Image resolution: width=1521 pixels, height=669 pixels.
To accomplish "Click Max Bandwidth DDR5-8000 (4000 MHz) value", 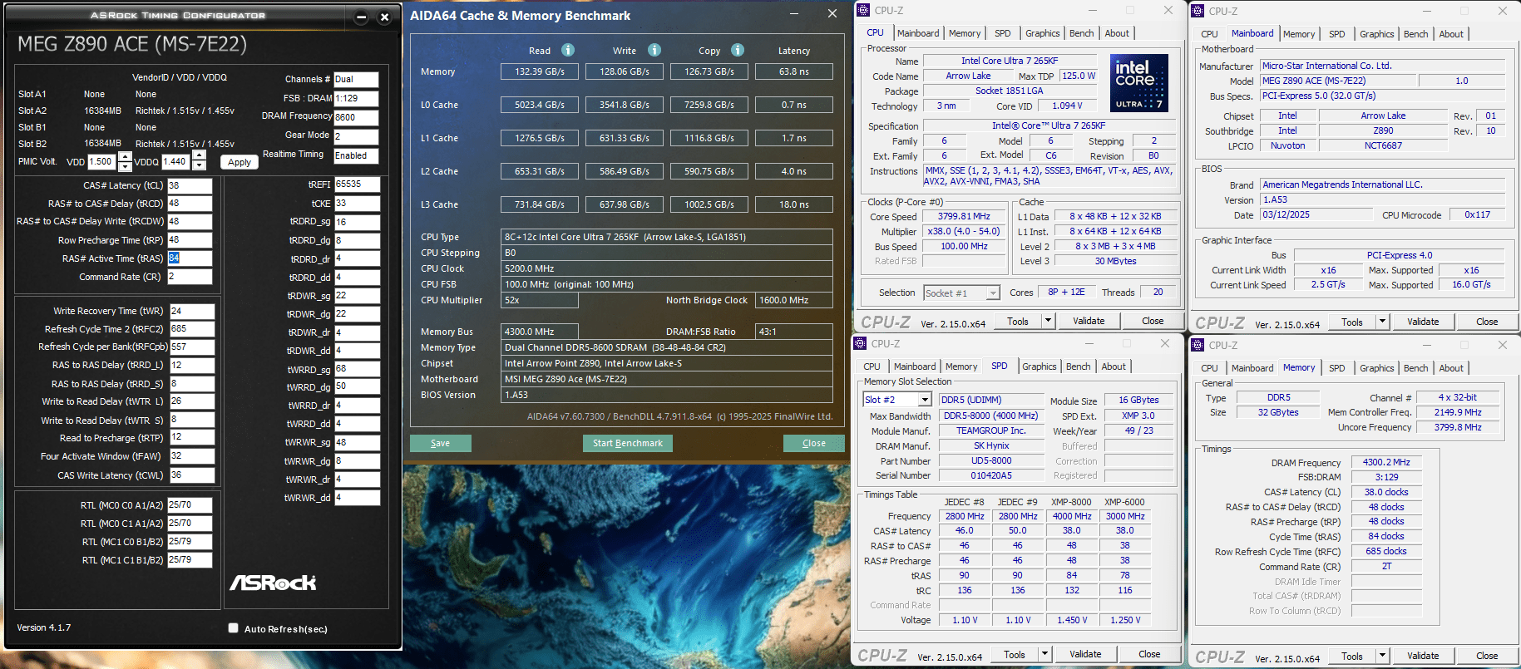I will click(x=991, y=416).
